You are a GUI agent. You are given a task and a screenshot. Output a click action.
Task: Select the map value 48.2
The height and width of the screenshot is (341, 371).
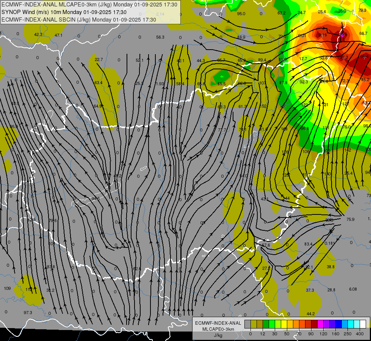tap(117, 176)
